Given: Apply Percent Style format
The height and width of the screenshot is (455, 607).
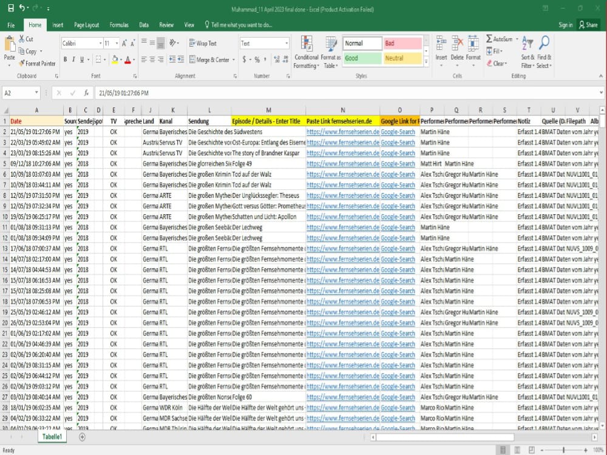Looking at the screenshot, I should (257, 59).
